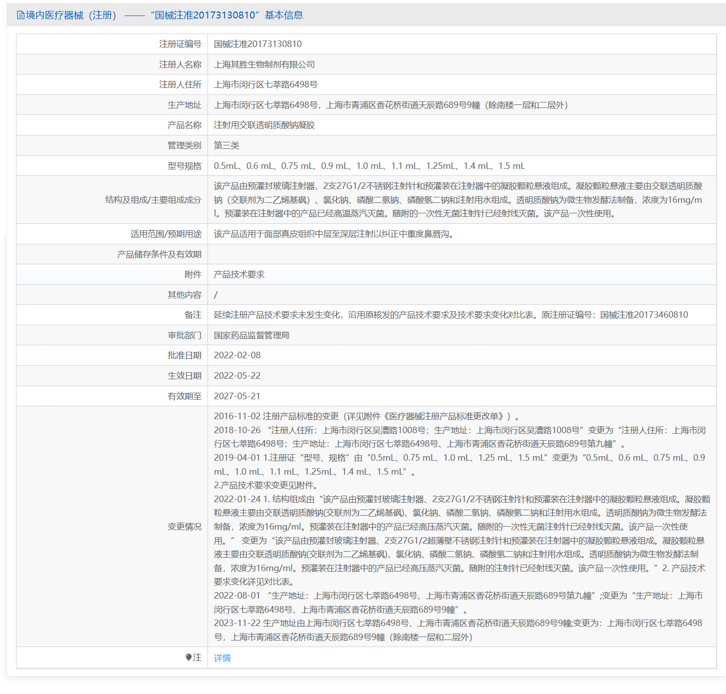Viewport: 726px width, 694px height.
Task: Click registrant name 上海其胜生物制剂有限公司
Action: tap(264, 64)
